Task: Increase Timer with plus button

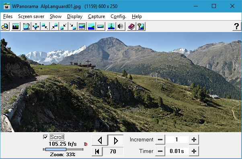Action: click(x=194, y=151)
